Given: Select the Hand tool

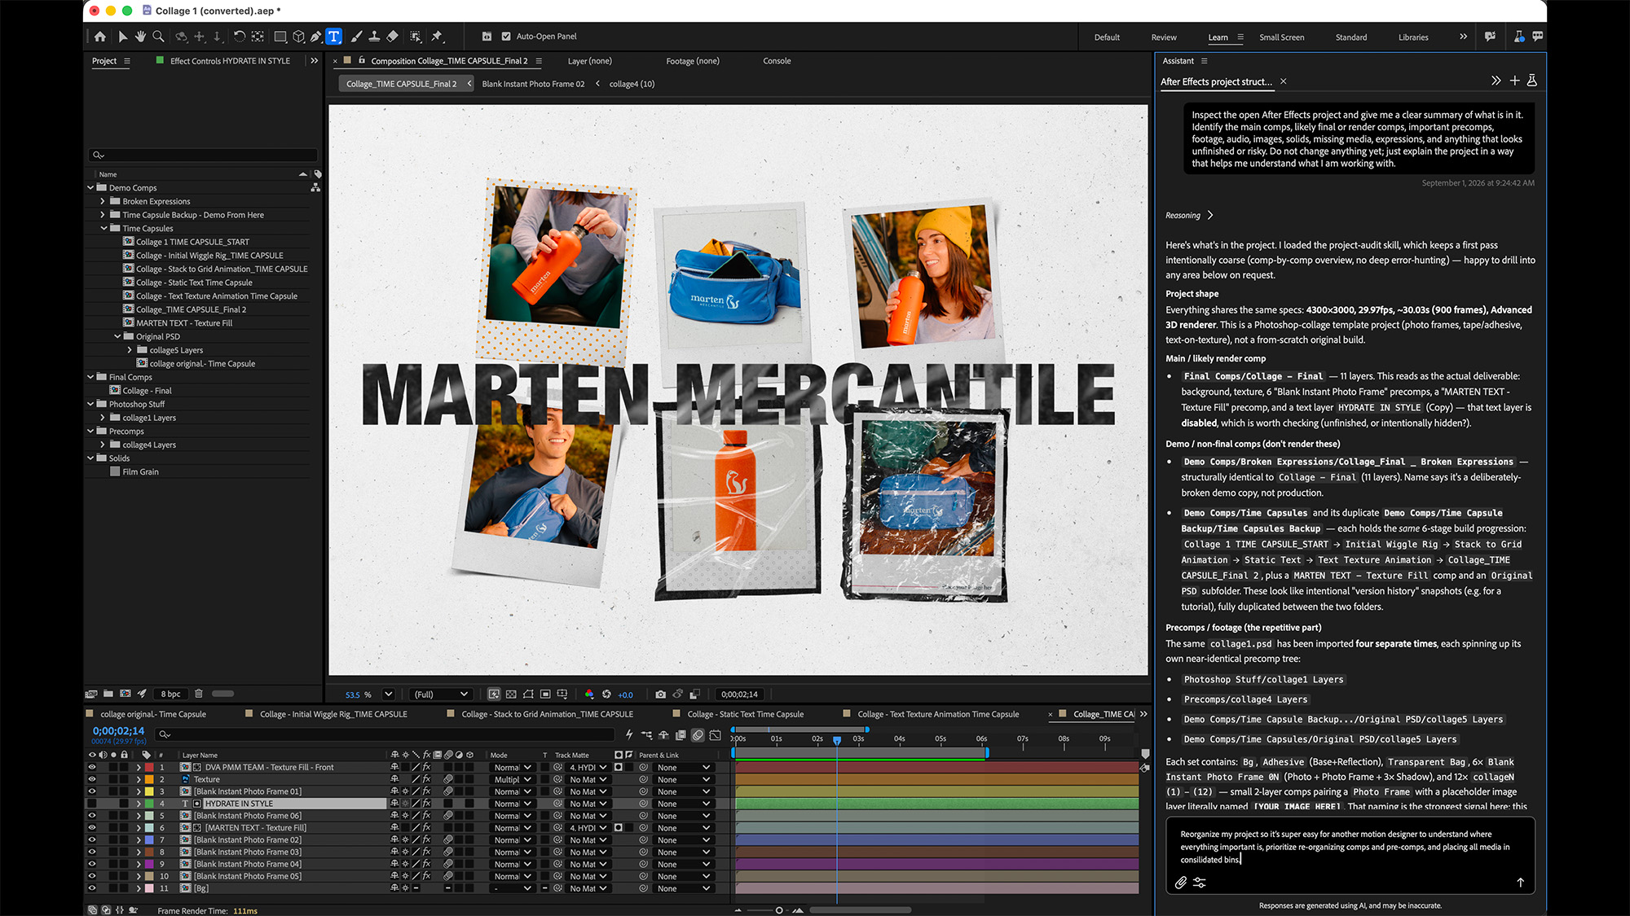Looking at the screenshot, I should coord(140,37).
